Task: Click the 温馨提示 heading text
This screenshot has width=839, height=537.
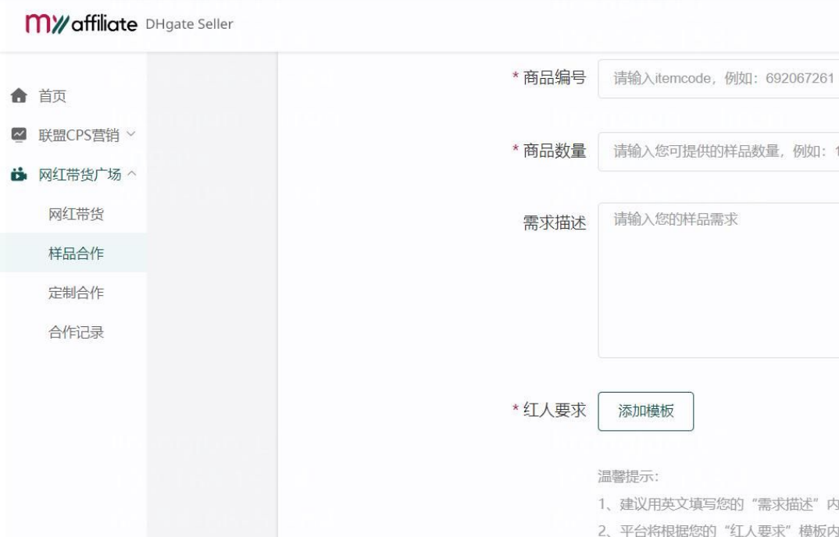Action: (x=628, y=476)
